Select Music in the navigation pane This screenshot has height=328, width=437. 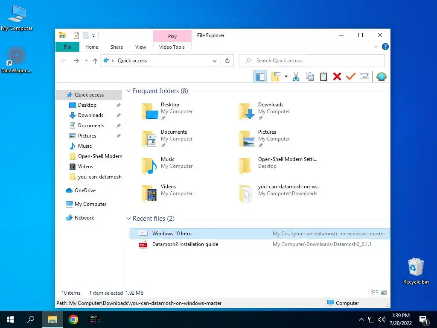click(x=85, y=146)
